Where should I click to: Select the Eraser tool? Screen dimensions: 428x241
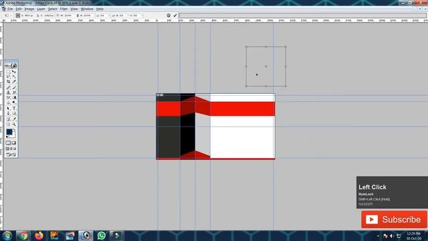coord(8,98)
